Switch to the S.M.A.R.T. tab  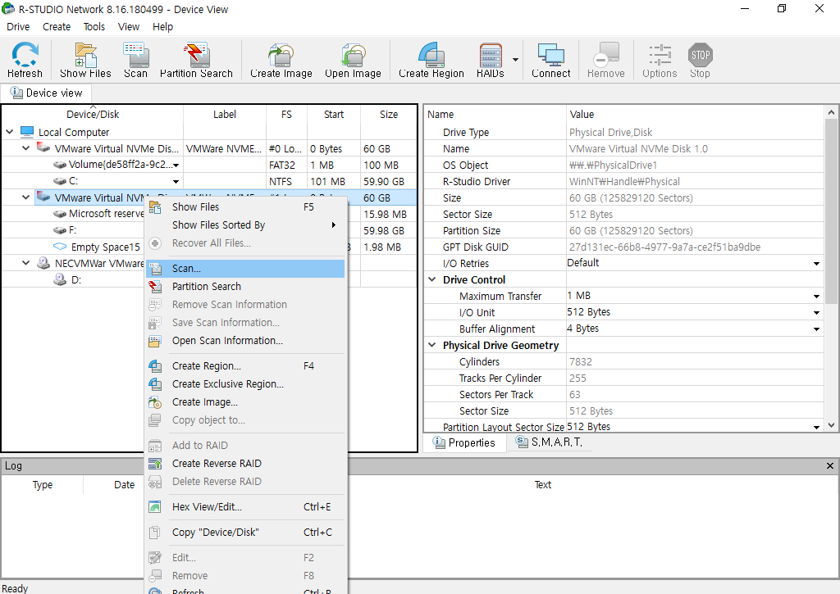point(549,442)
